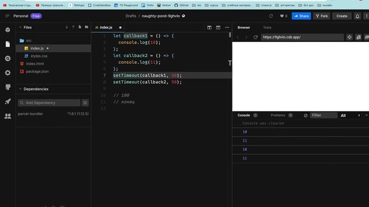Open the Explorer file icon in sidebar
Image resolution: width=369 pixels, height=207 pixels.
tap(7, 44)
